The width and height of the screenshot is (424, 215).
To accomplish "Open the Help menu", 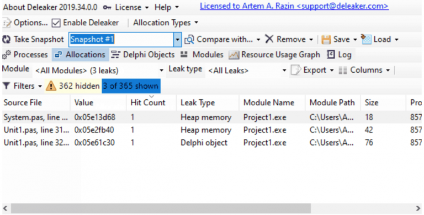I will coord(167,7).
